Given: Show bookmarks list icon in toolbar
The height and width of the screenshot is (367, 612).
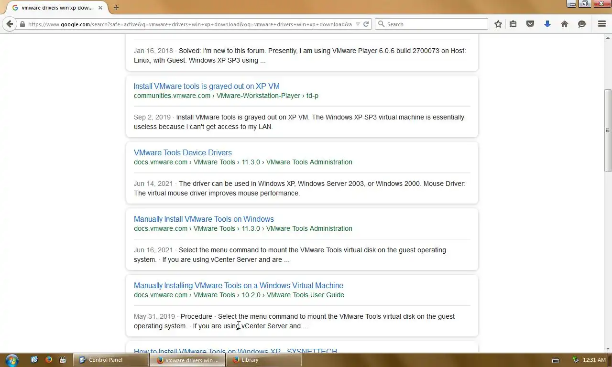Looking at the screenshot, I should click(x=513, y=24).
